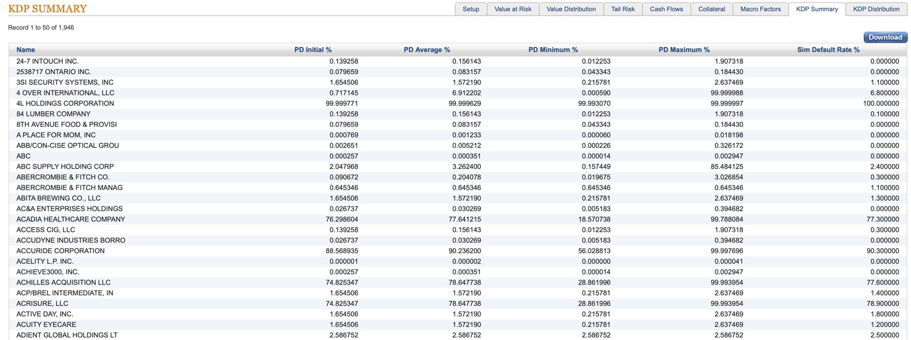Sort by PD Average % column header
Screen dimensions: 911x340
(x=427, y=50)
